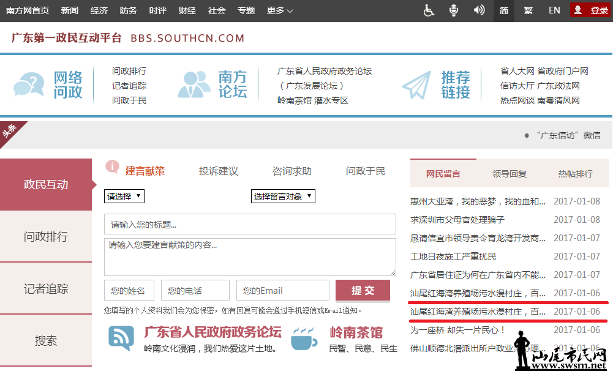Select the 建言献策 tab

tap(145, 171)
